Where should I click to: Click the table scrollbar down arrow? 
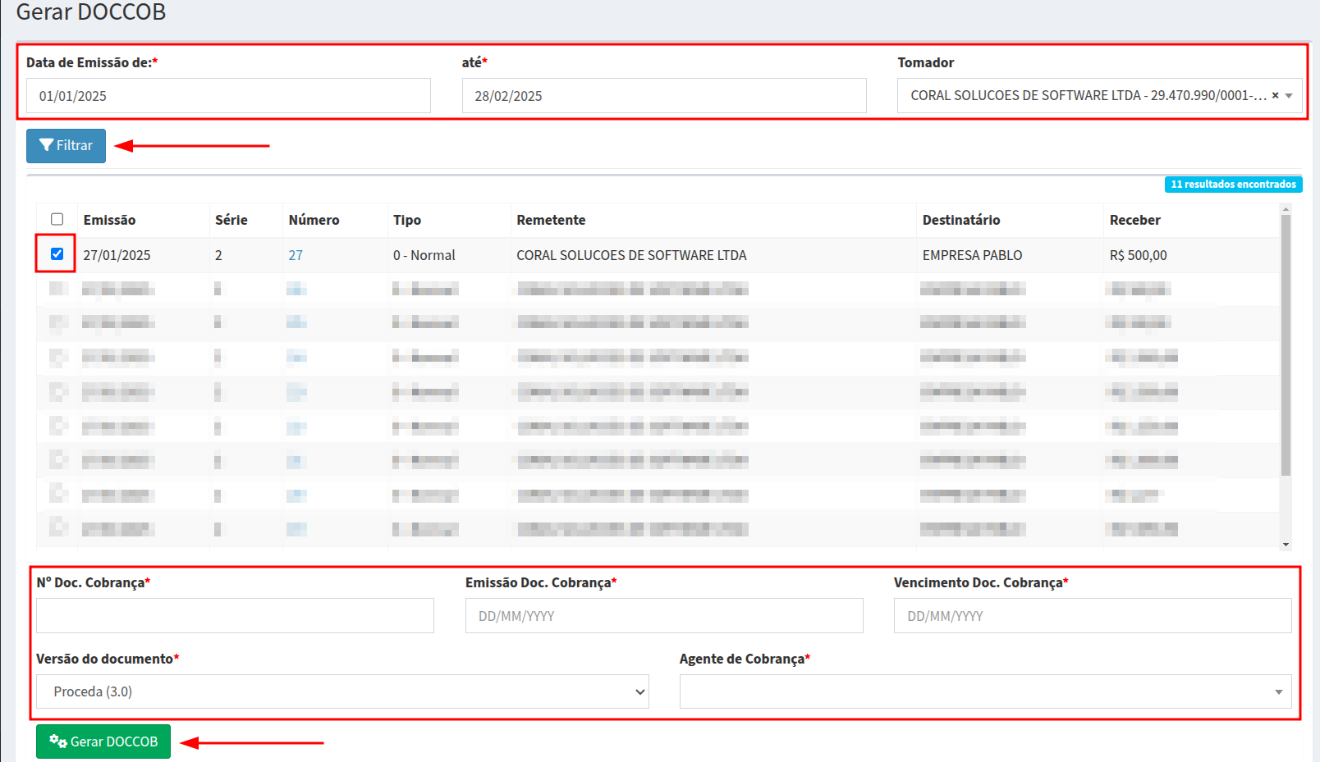[1286, 545]
